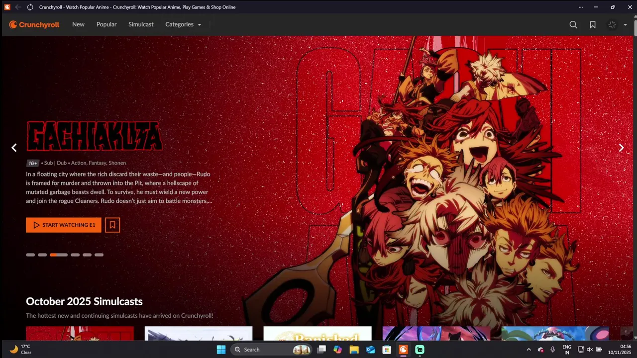The height and width of the screenshot is (358, 637).
Task: Open the title bar three-dots menu
Action: point(580,7)
